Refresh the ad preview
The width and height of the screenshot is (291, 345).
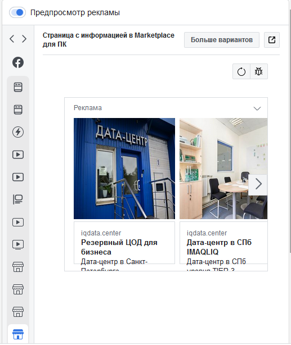(x=241, y=71)
